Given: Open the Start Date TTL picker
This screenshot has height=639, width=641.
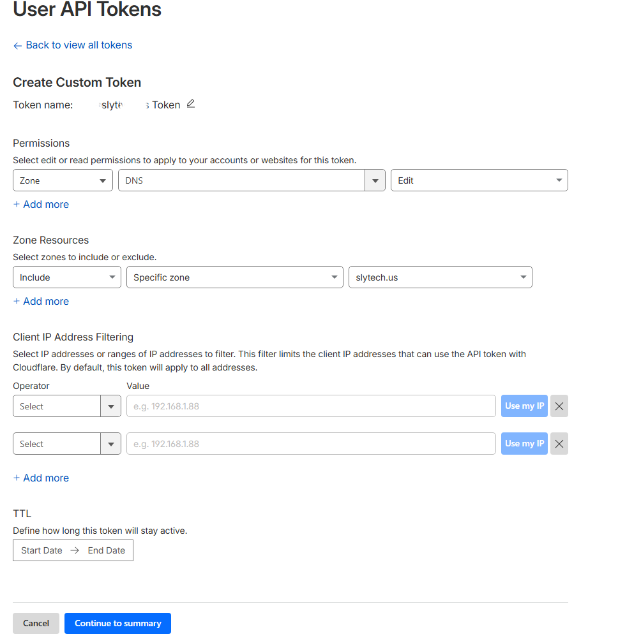Looking at the screenshot, I should (41, 550).
